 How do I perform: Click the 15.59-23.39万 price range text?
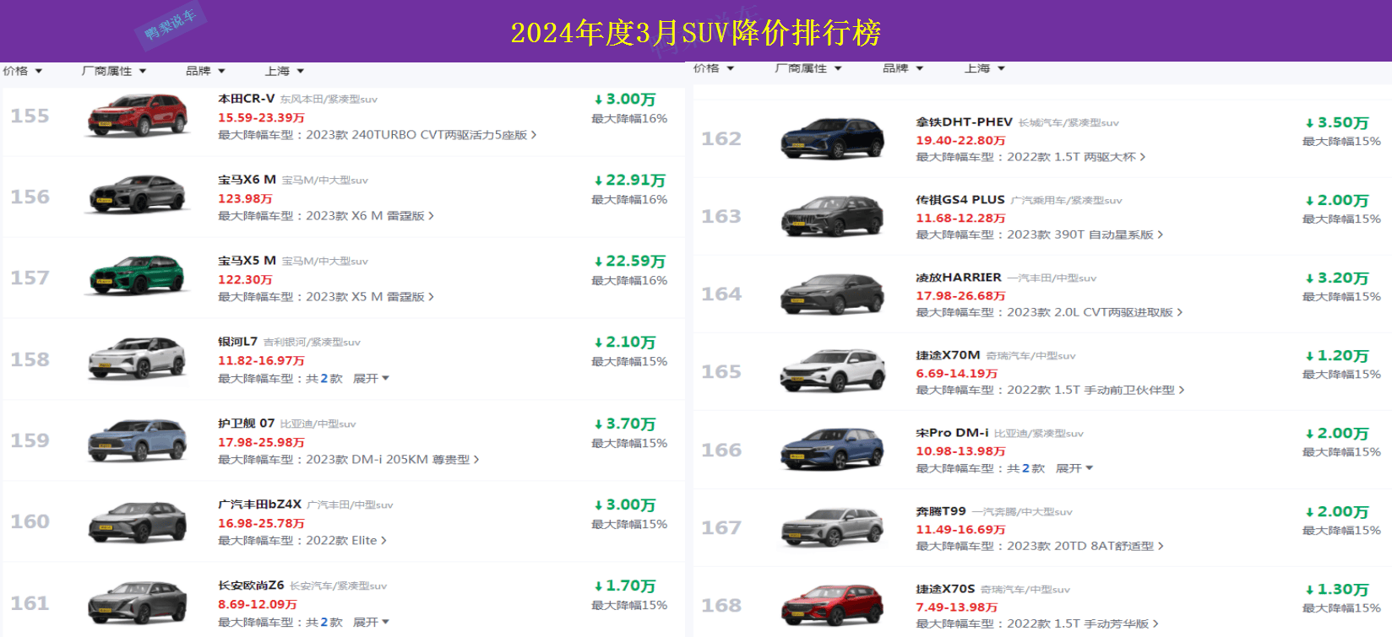[x=261, y=118]
